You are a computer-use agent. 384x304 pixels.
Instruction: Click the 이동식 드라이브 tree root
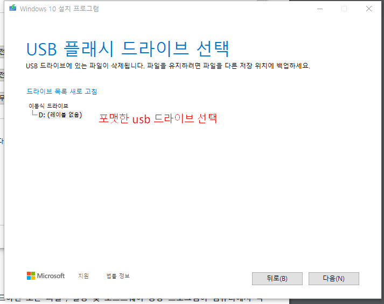tap(48, 106)
